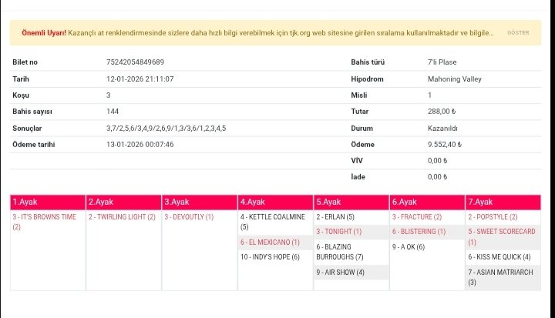Click the Önemli Uyarı! warning text

coord(44,33)
